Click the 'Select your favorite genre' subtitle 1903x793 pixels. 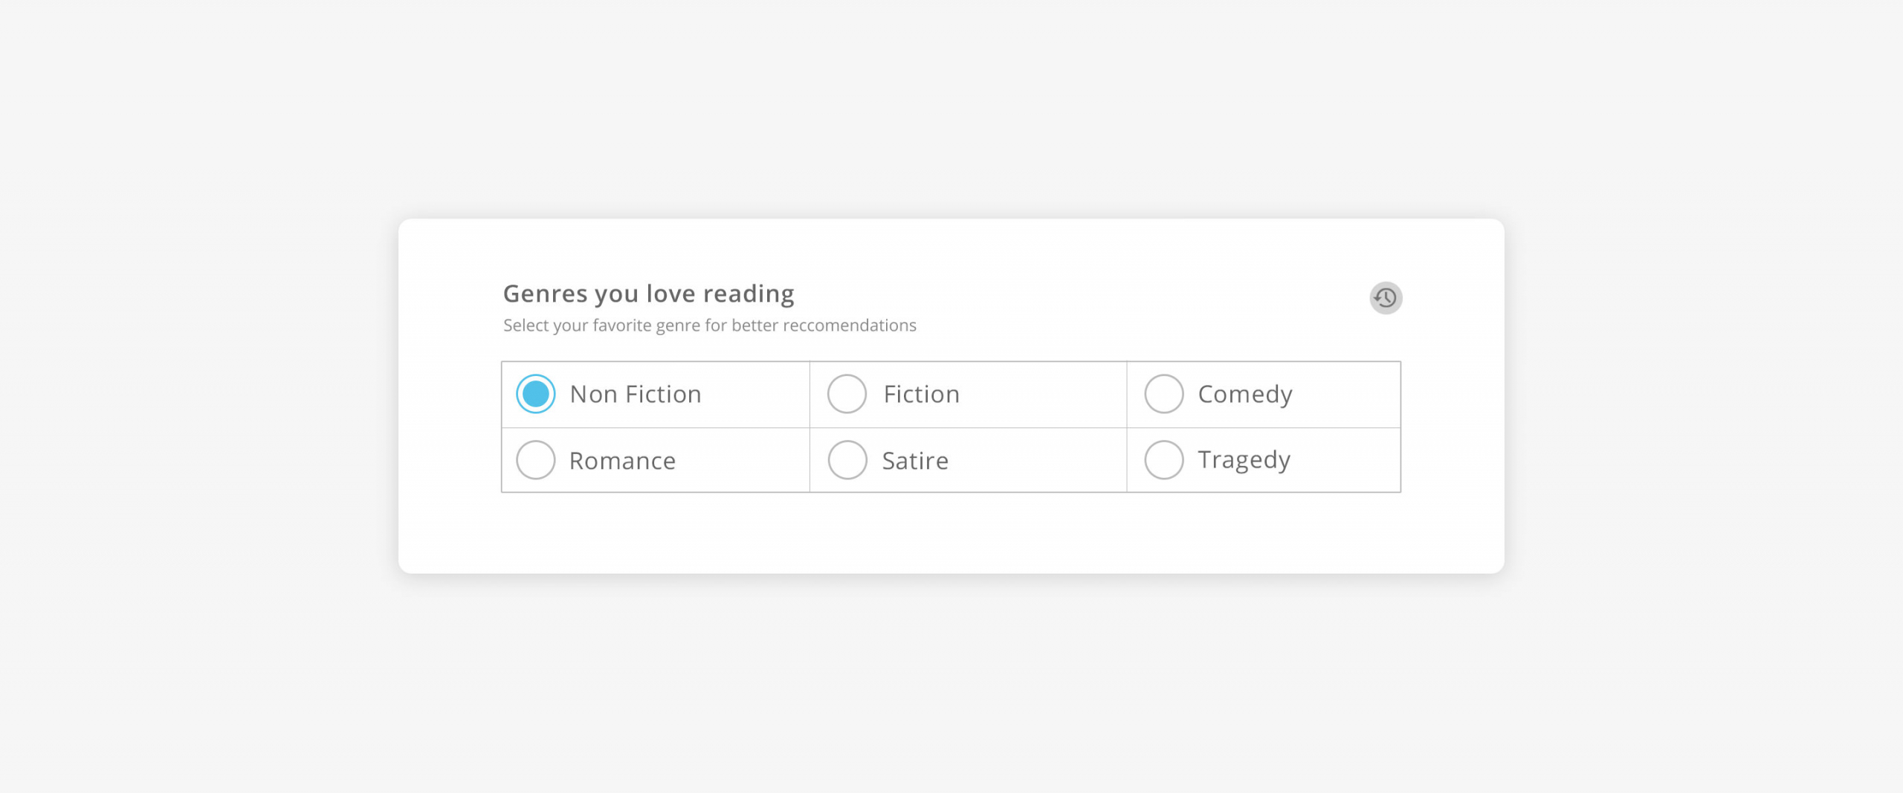coord(709,326)
